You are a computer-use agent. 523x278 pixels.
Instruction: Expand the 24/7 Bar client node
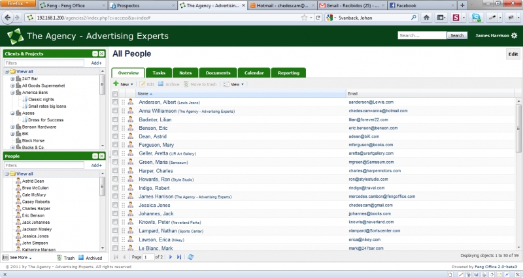point(12,79)
